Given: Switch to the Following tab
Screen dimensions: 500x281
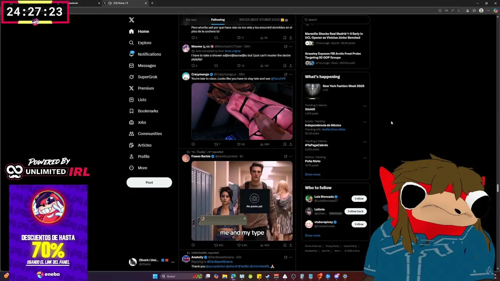Looking at the screenshot, I should (x=218, y=20).
